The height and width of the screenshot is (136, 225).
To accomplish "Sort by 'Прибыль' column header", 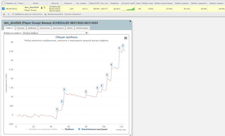I will (x=114, y=3).
